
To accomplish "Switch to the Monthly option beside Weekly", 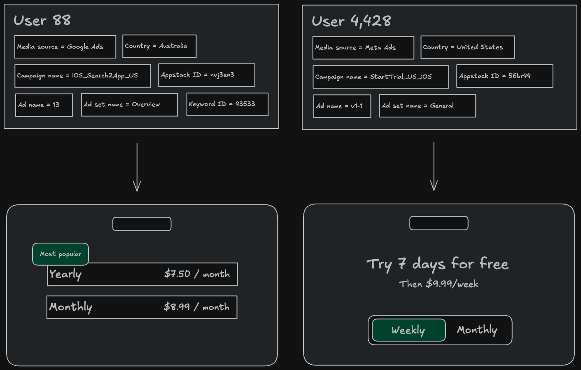I will (477, 330).
